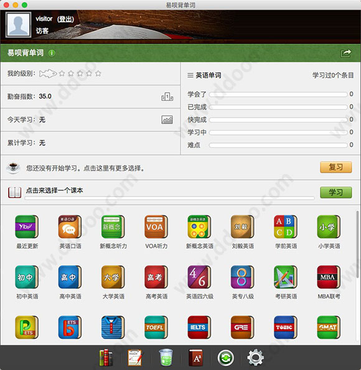Open the TOEFL book icon
The height and width of the screenshot is (370, 361).
156,327
